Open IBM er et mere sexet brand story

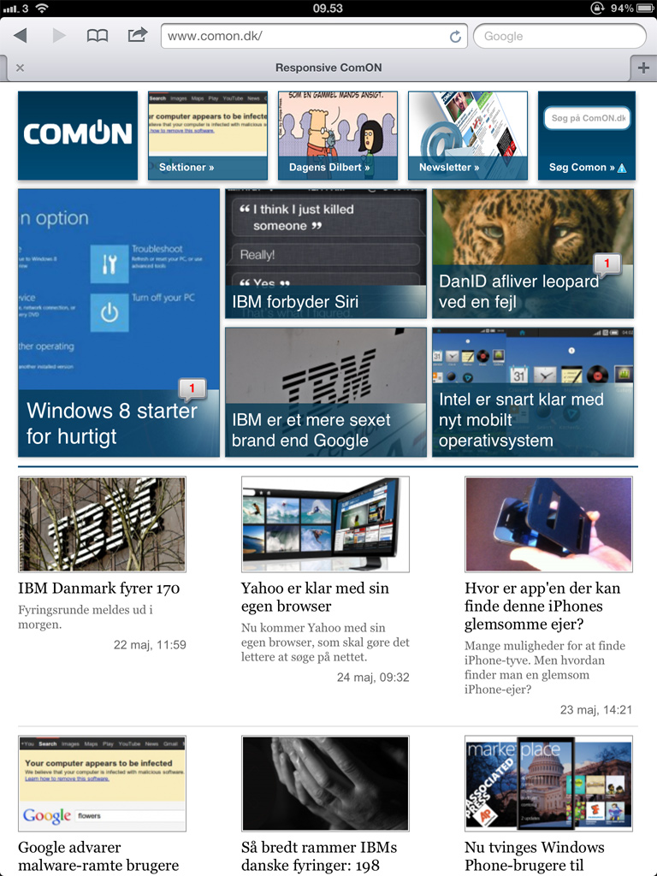pyautogui.click(x=326, y=392)
